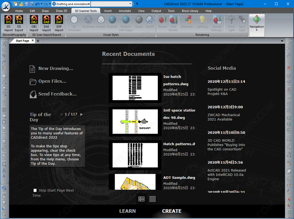Screen dimensions: 294x219
Task: Click the CADdirect application logo button
Action: [x=6, y=6]
